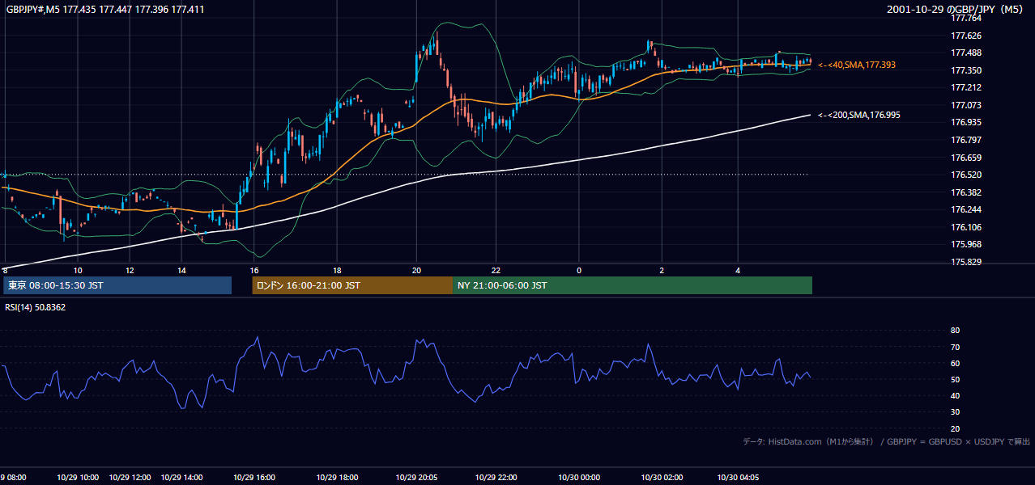Click the 176.935 price axis label
The height and width of the screenshot is (485, 1035).
click(965, 123)
